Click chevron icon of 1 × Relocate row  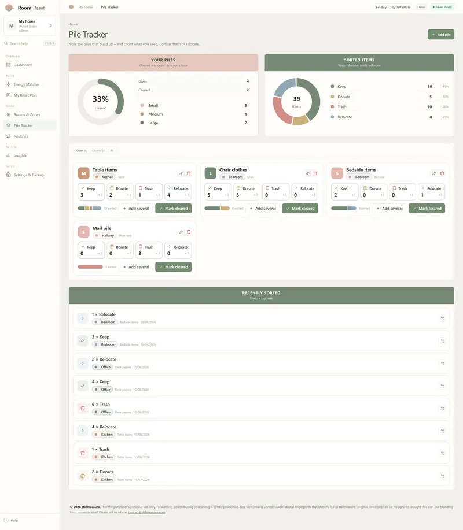83,318
